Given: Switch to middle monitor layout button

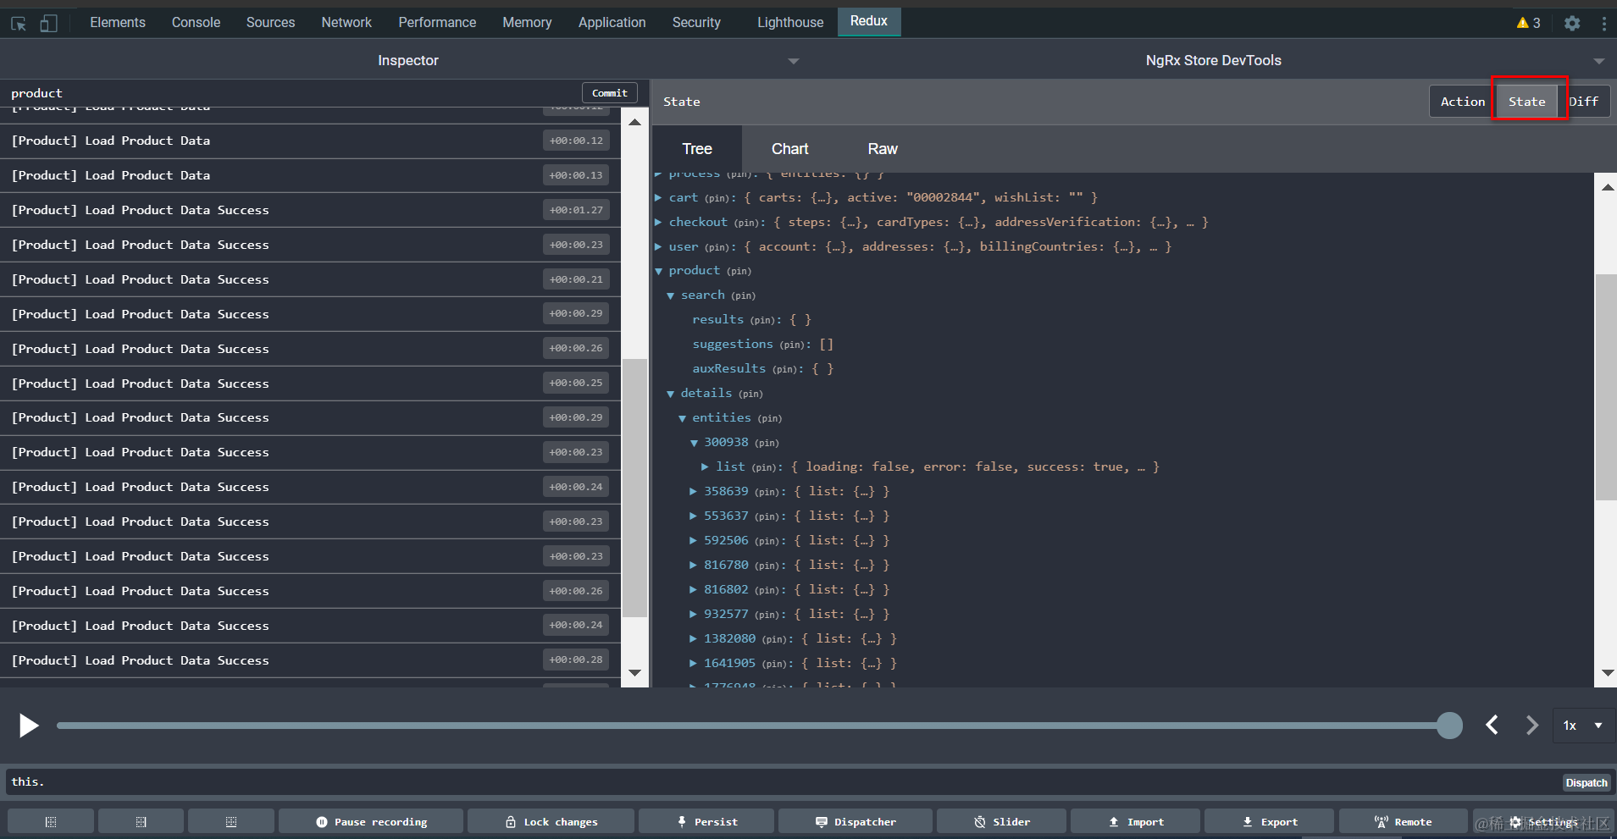Looking at the screenshot, I should (x=141, y=821).
